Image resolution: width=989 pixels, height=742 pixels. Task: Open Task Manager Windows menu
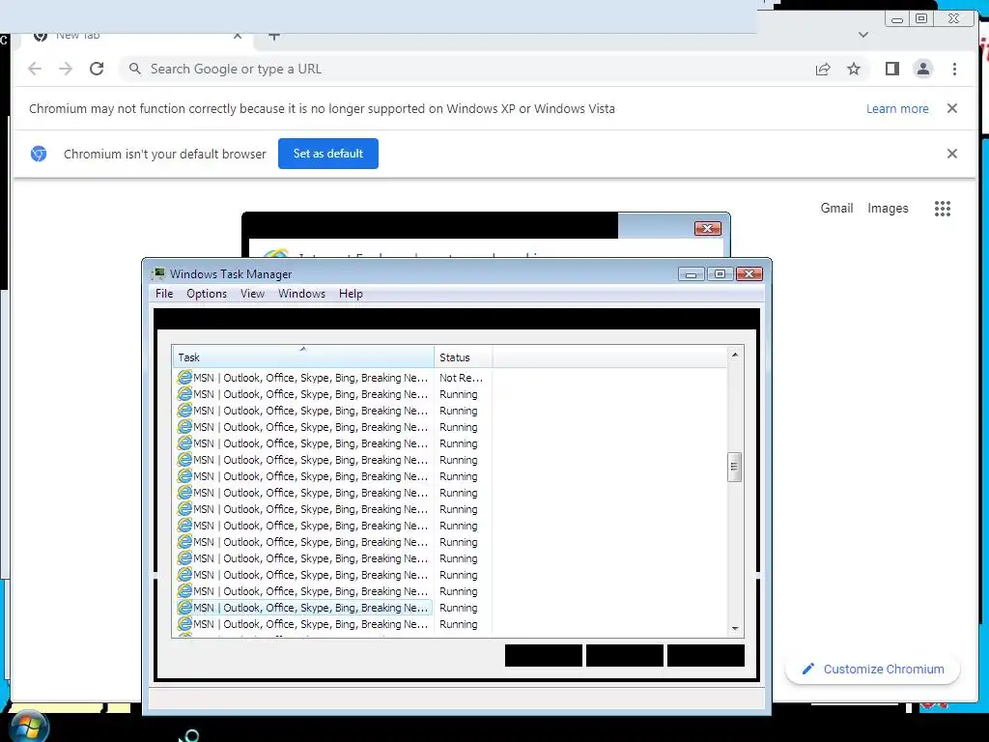(x=301, y=294)
